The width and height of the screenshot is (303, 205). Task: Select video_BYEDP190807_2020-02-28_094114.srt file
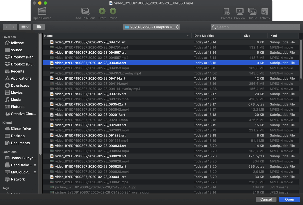coord(171,78)
